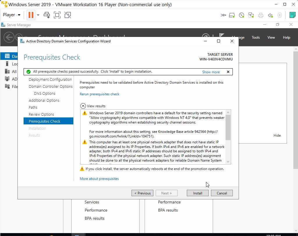The width and height of the screenshot is (298, 236).
Task: Send Ctrl+Alt+Del to the virtual machine
Action: click(47, 15)
